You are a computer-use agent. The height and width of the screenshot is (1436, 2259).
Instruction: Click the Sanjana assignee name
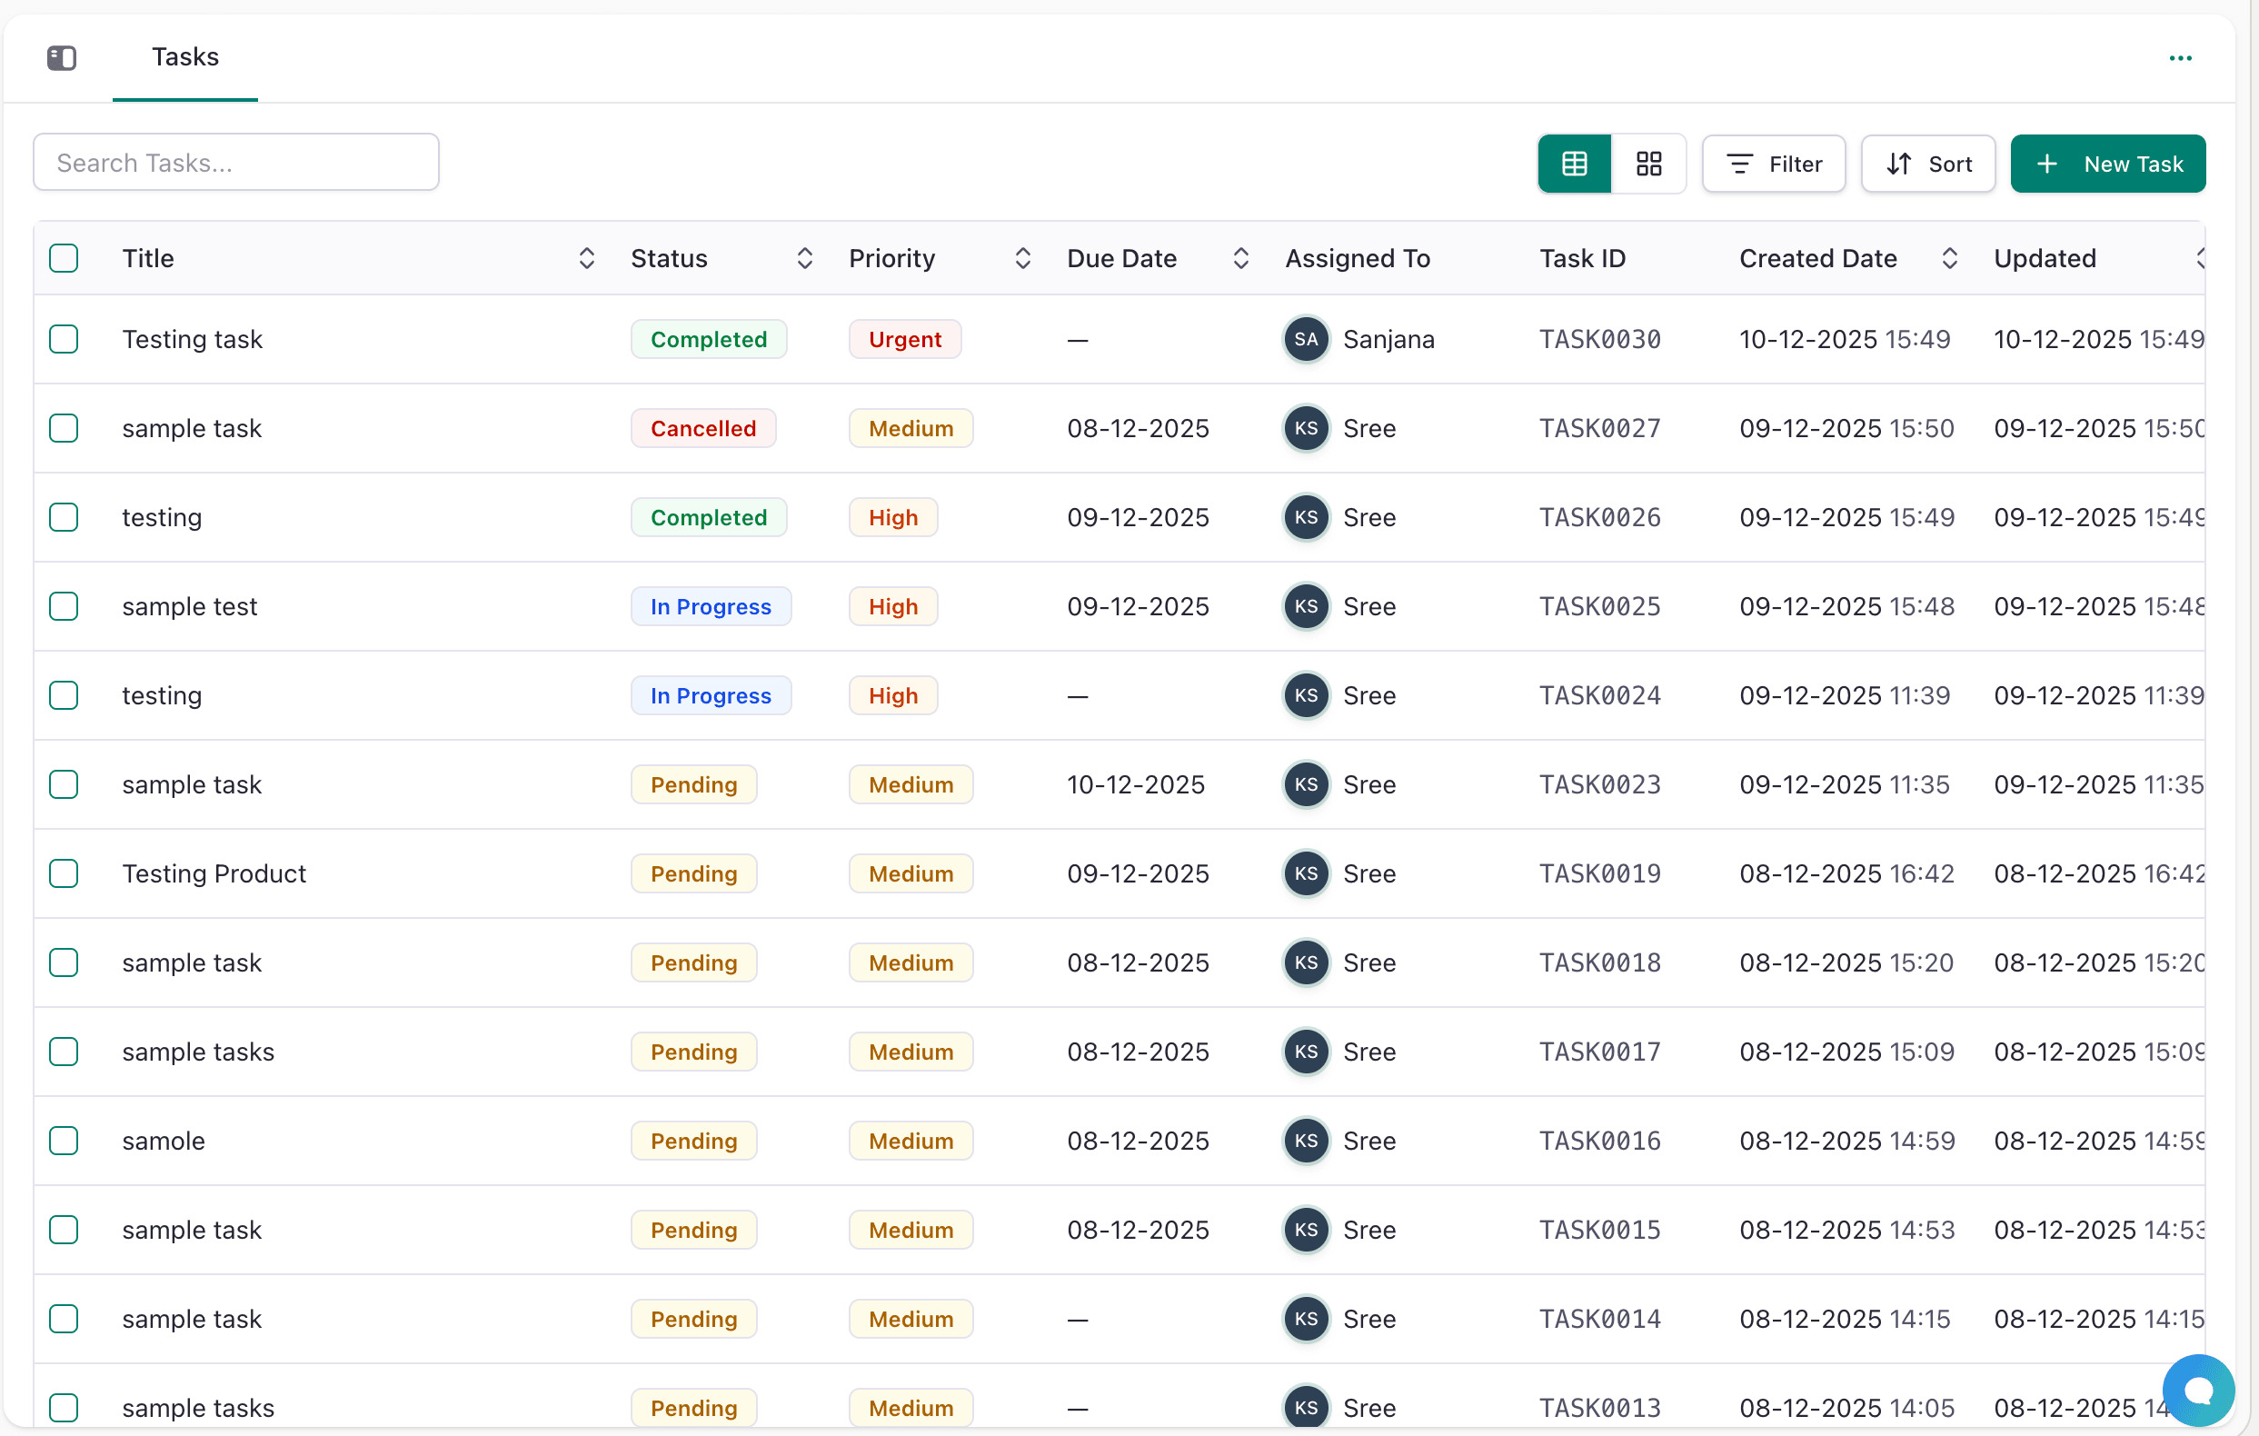click(1388, 339)
